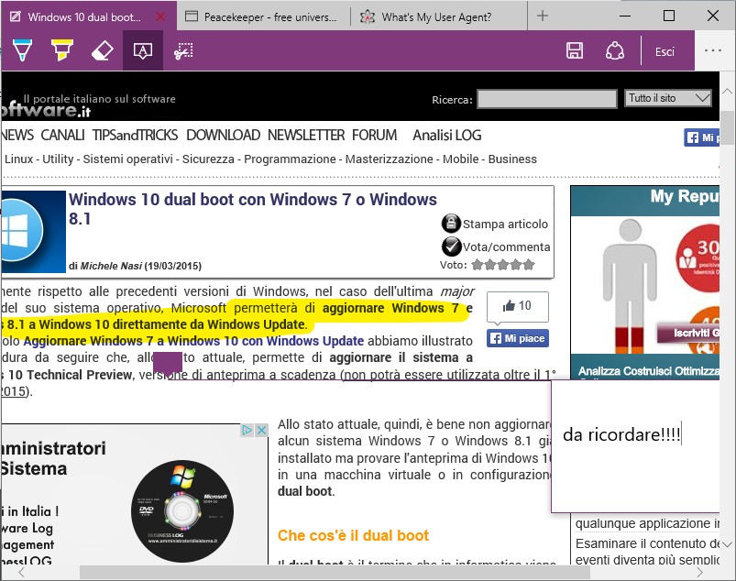Switch to the Peacekeeper tab
Viewport: 736px width, 581px height.
(x=263, y=16)
